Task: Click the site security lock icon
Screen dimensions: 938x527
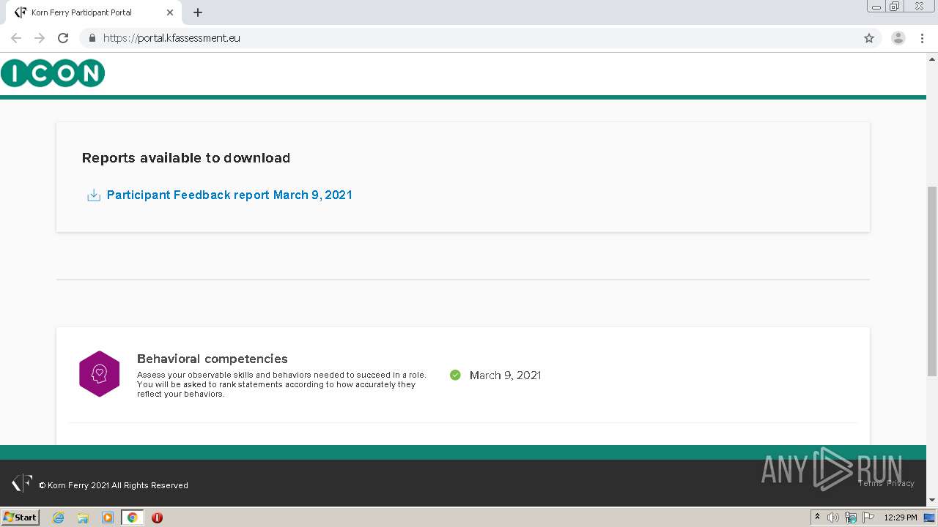Action: click(x=92, y=38)
